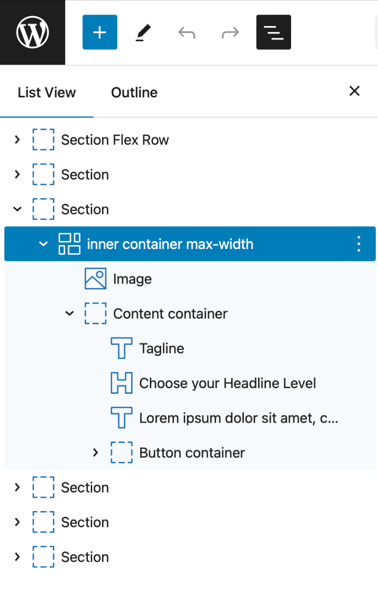378x598 pixels.
Task: Select the List View tab
Action: (x=46, y=92)
